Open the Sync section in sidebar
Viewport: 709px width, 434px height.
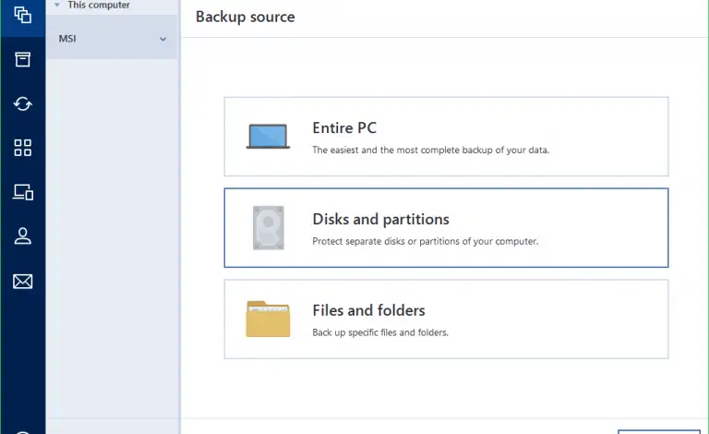pos(22,103)
